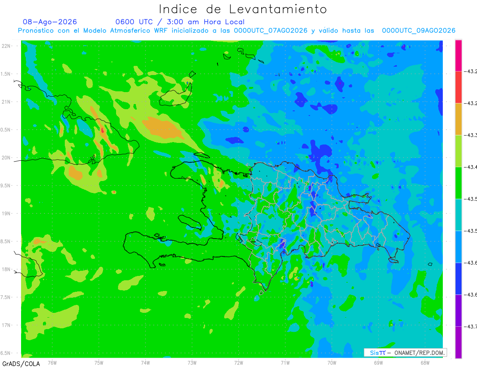Screen dimensions: 477x368
Task: Click the 17N latitude label
Action: click(6, 325)
